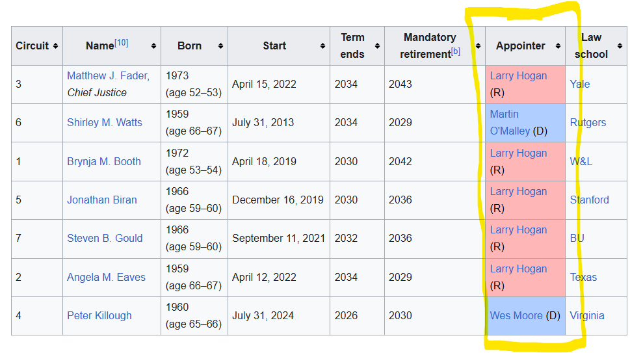Select birth year 1960 cell

pyautogui.click(x=194, y=316)
